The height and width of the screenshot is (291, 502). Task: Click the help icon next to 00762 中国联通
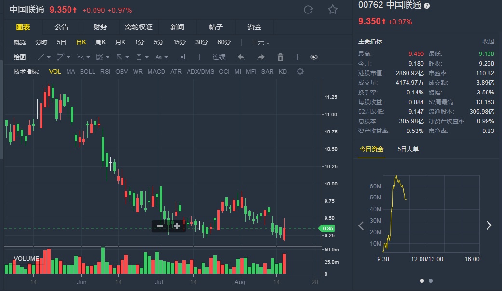427,6
